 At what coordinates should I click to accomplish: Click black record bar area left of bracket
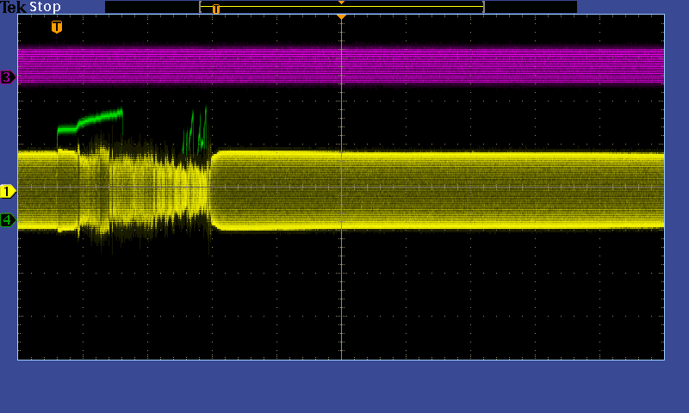[x=151, y=7]
